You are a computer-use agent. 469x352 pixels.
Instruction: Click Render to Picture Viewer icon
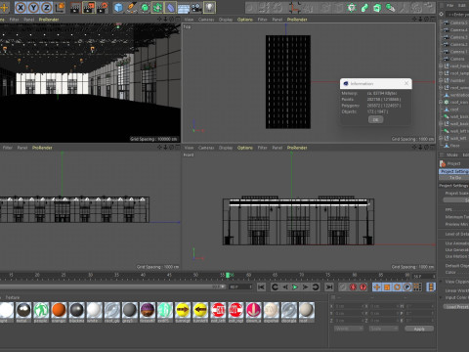89,7
